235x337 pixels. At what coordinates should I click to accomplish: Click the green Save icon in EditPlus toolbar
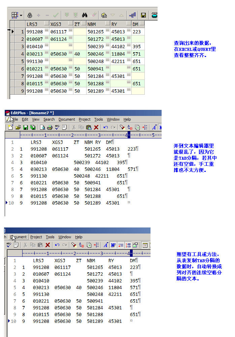point(26,127)
